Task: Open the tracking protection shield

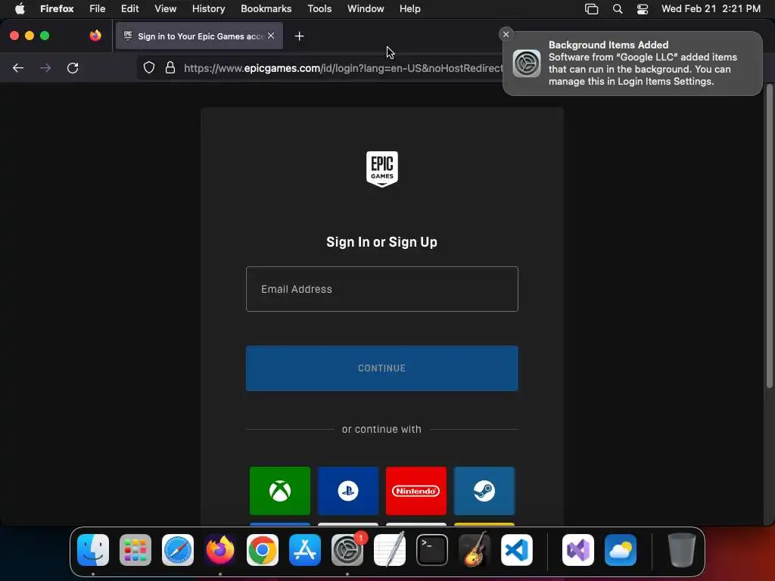Action: (149, 67)
